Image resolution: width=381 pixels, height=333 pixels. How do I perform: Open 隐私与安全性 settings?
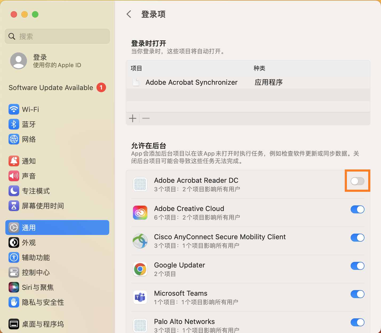tap(43, 302)
